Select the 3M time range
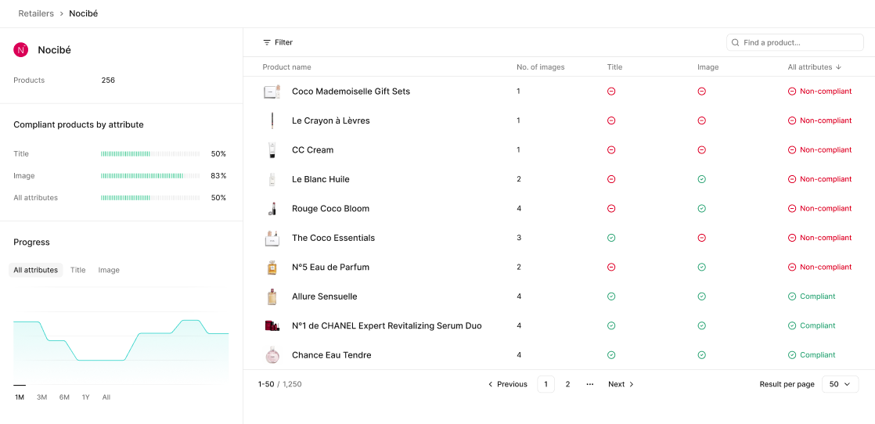The height and width of the screenshot is (424, 875). coord(42,397)
